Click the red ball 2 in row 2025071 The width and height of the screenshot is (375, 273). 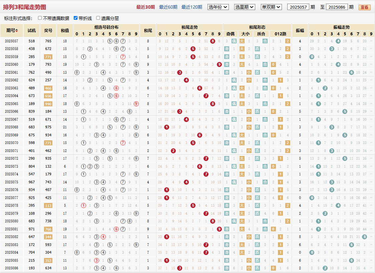pyautogui.click(x=173, y=151)
